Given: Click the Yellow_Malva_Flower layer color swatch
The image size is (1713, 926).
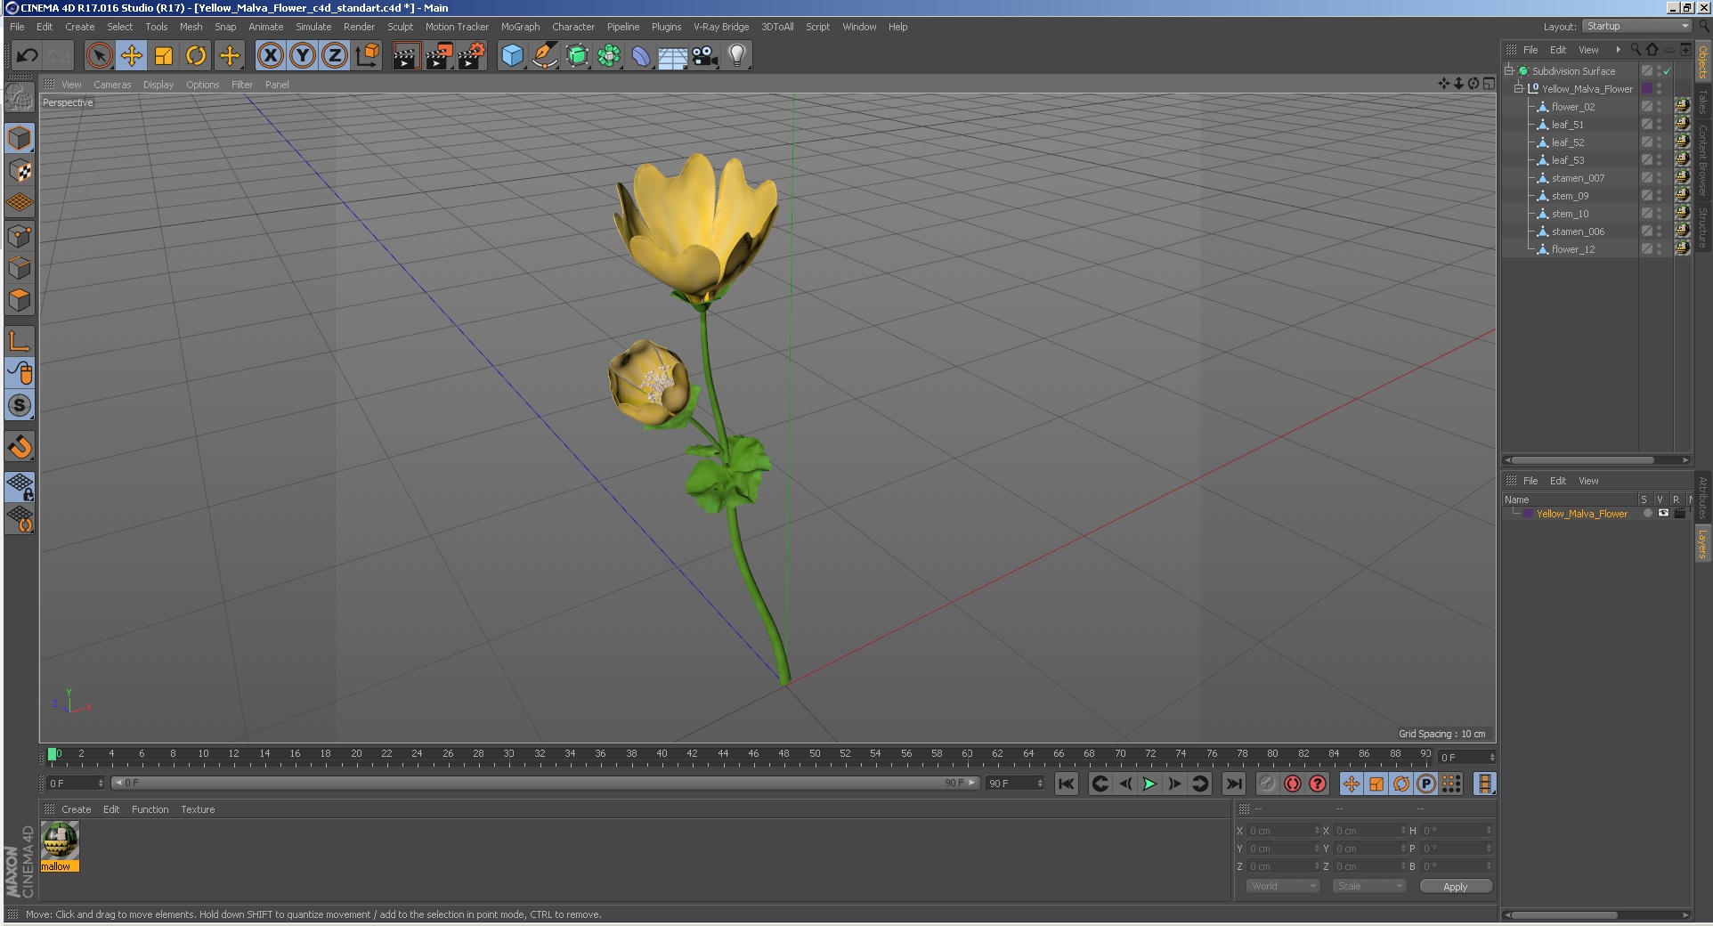Looking at the screenshot, I should (1528, 514).
